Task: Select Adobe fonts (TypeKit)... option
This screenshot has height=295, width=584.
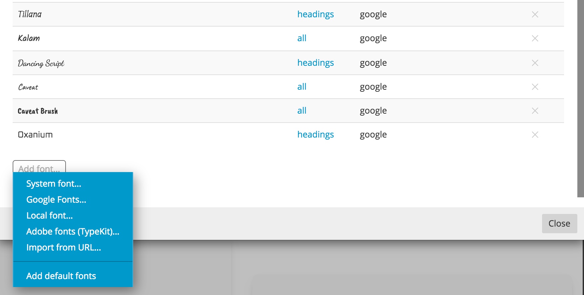Action: (73, 232)
